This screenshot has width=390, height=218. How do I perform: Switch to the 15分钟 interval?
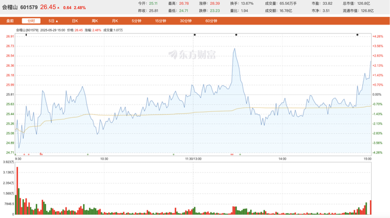(x=160, y=21)
